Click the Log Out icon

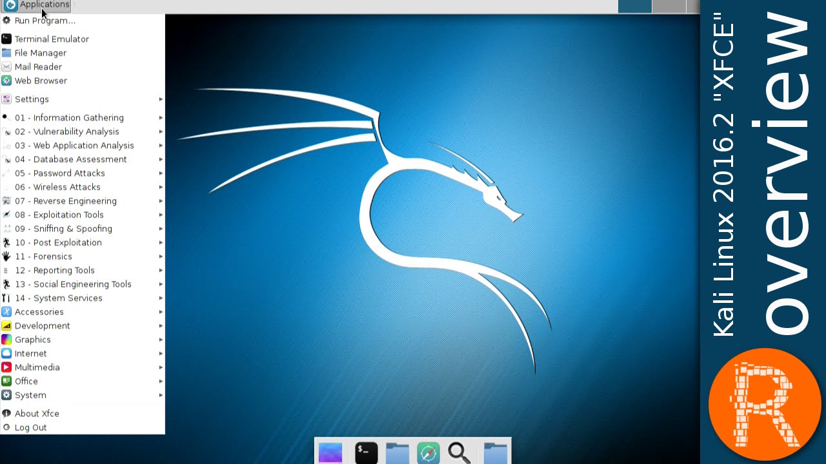click(6, 427)
